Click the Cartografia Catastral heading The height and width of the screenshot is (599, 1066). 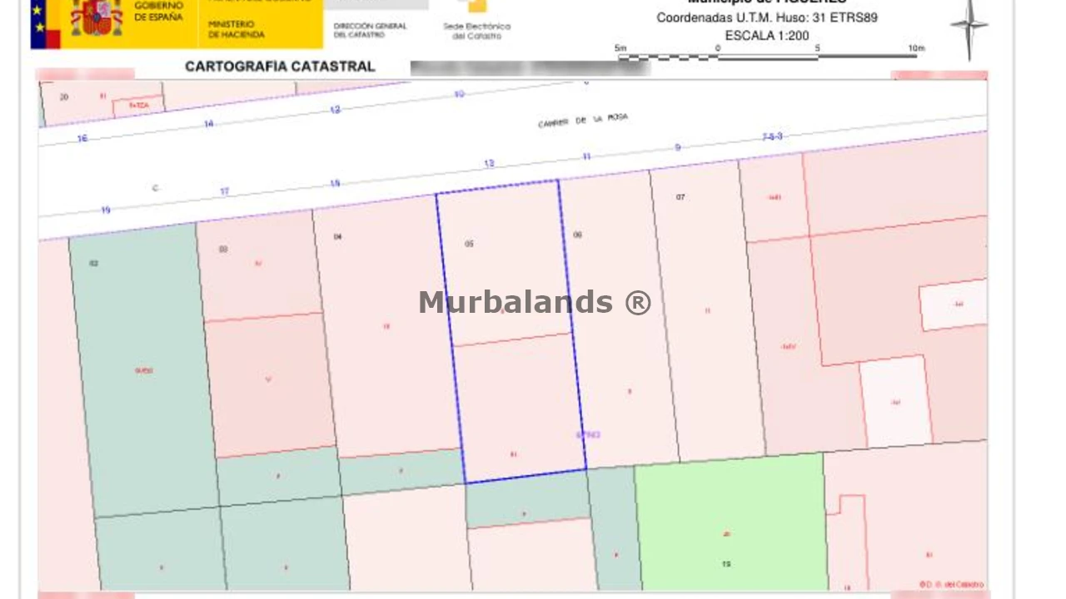click(280, 67)
